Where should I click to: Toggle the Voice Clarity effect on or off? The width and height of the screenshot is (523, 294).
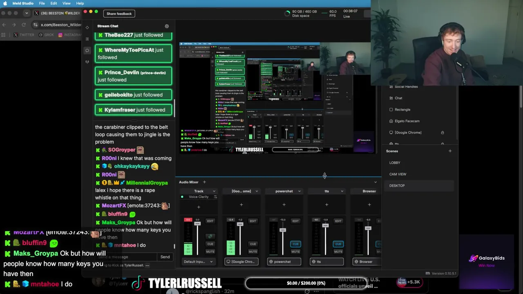[x=182, y=197]
